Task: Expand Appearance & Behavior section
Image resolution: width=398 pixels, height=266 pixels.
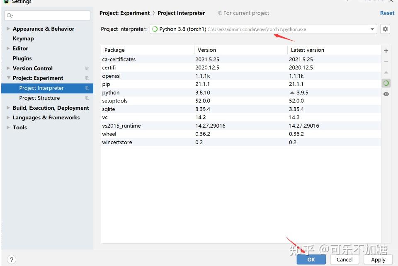Action: [8, 29]
